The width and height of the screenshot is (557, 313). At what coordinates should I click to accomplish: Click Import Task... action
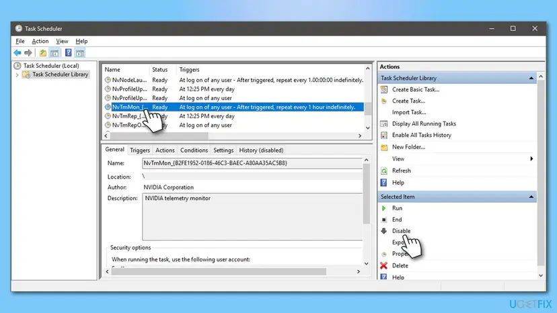click(x=409, y=112)
